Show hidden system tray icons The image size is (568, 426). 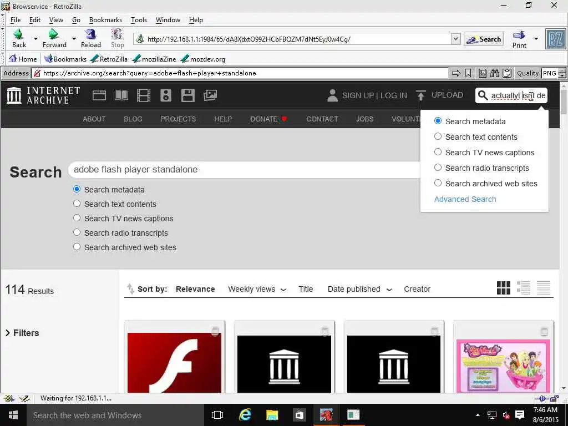pyautogui.click(x=478, y=415)
